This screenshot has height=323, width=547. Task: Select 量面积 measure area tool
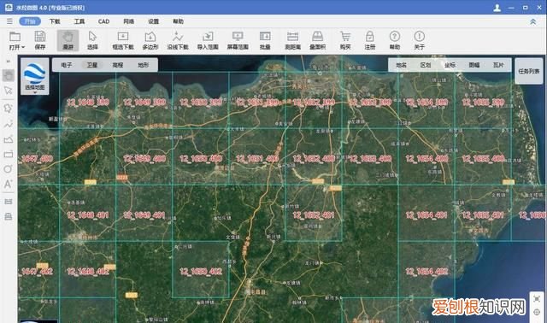(317, 40)
